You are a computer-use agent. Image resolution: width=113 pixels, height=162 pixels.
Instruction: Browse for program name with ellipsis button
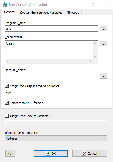[103, 29]
